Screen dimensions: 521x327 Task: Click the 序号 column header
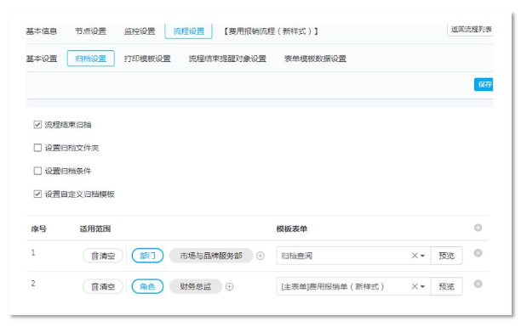(x=38, y=228)
